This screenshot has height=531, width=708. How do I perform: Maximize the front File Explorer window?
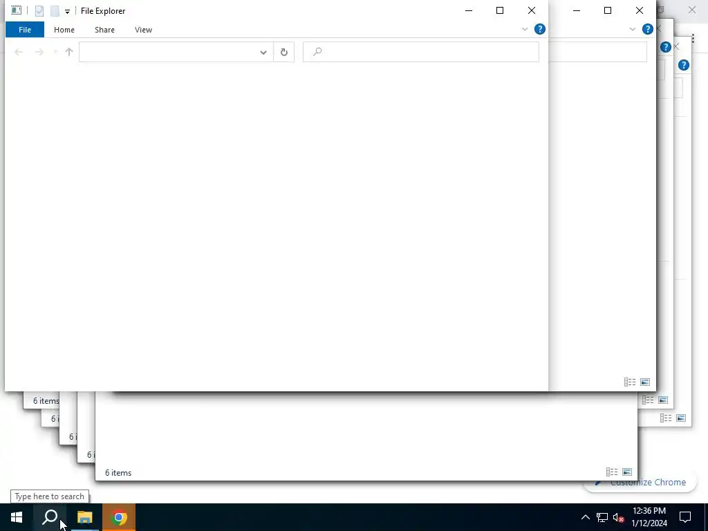click(500, 10)
